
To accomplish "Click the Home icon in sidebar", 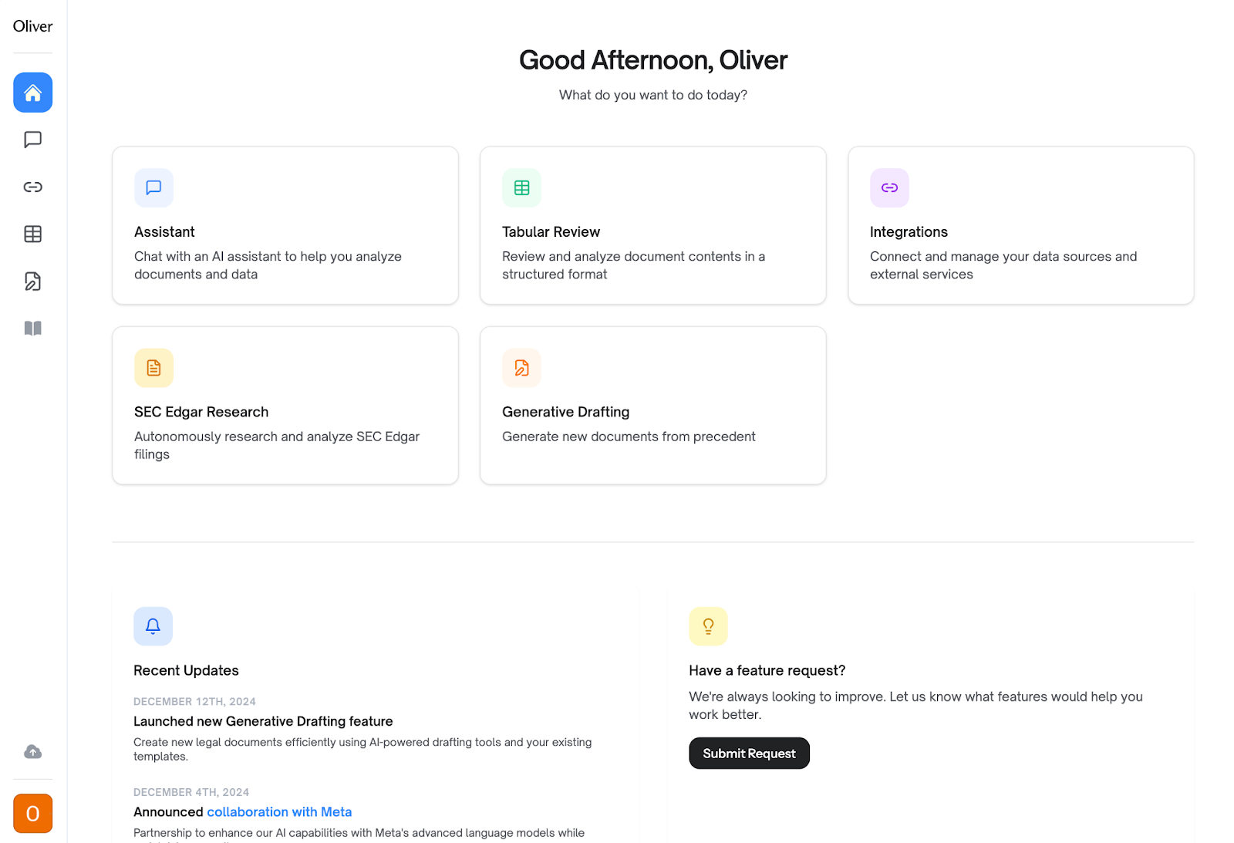I will click(32, 93).
